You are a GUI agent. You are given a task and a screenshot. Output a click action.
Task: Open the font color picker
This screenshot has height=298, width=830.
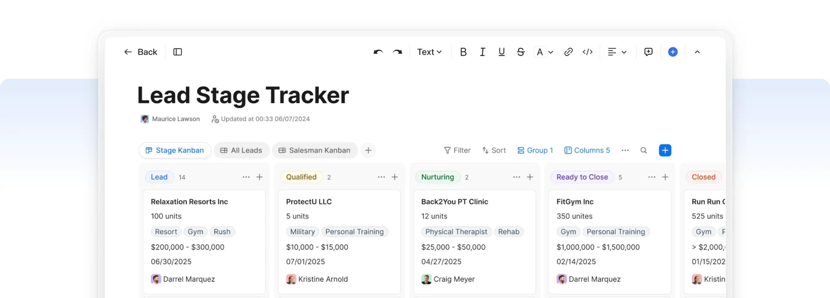(x=544, y=52)
